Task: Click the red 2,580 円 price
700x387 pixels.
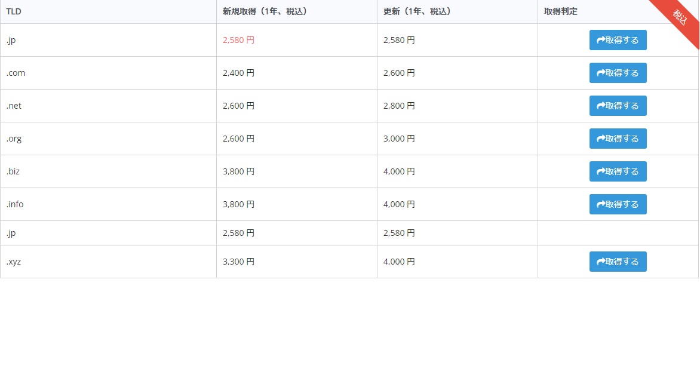Action: [238, 40]
